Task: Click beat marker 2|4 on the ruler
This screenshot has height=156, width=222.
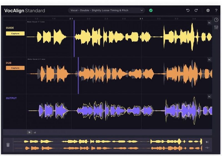Action: pyautogui.click(x=124, y=19)
